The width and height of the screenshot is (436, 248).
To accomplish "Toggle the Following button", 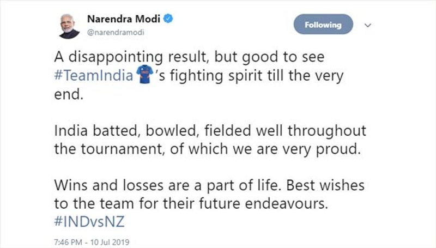I will pos(323,25).
